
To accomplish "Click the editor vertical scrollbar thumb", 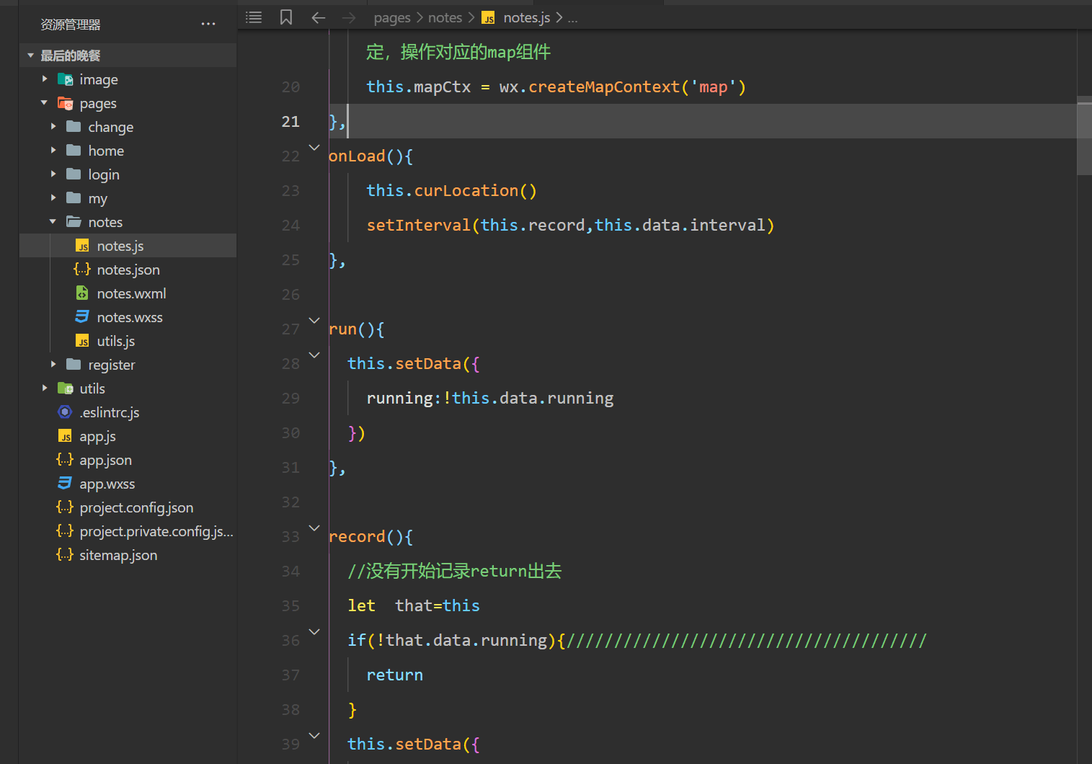I will tap(1084, 136).
